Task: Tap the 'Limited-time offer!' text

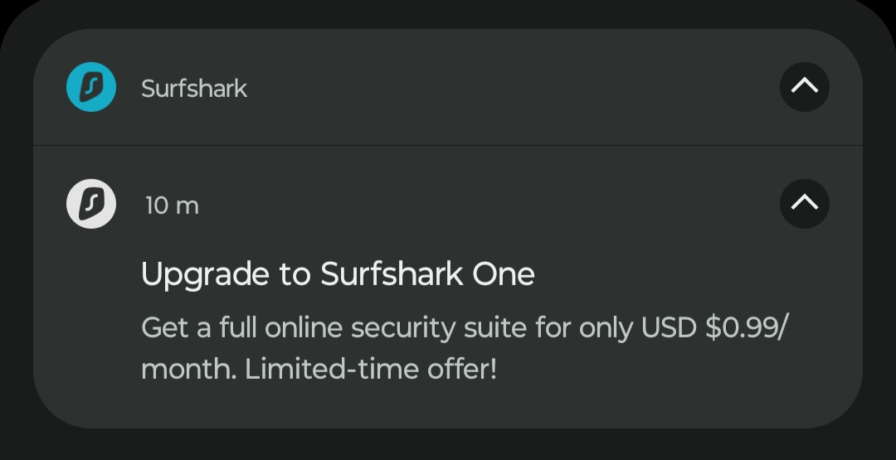Action: tap(371, 370)
